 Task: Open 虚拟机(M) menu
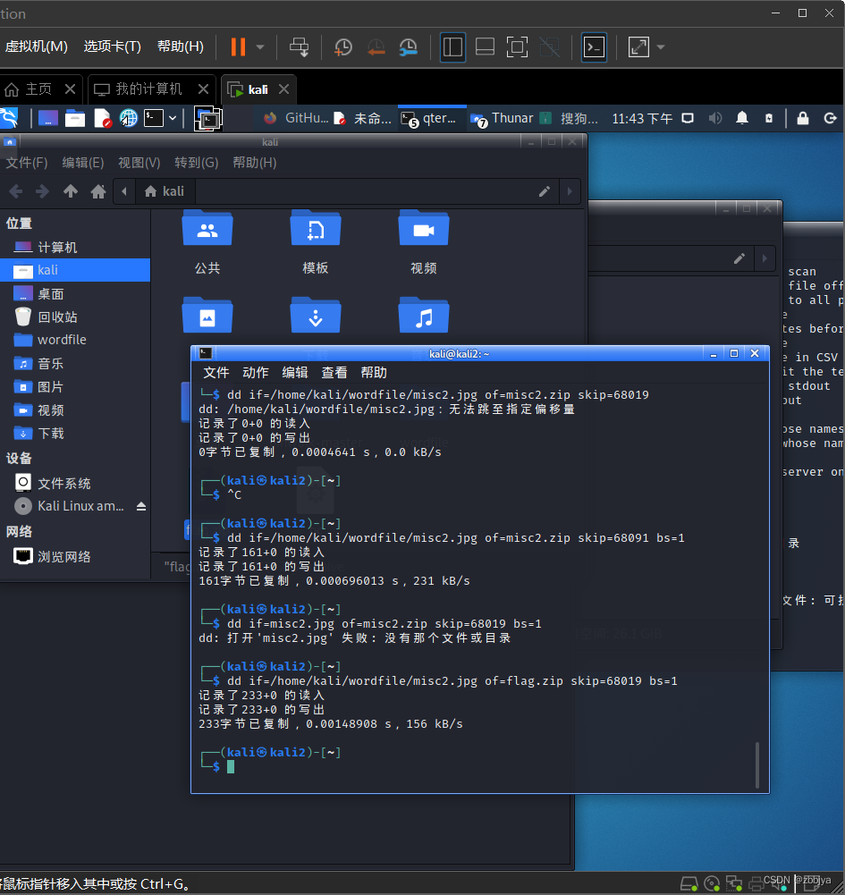[x=37, y=46]
